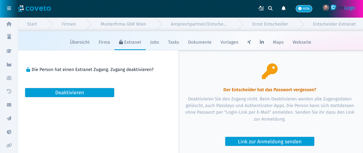
Task: Open the newspaper icon in sidebar
Action: click(9, 78)
